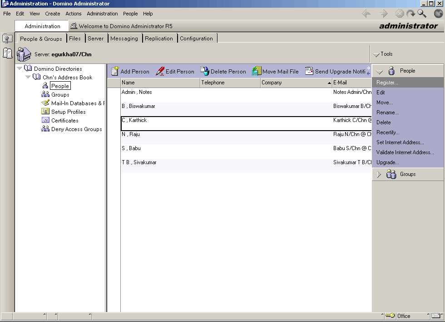Click the Name column header
The height and width of the screenshot is (322, 445).
160,83
